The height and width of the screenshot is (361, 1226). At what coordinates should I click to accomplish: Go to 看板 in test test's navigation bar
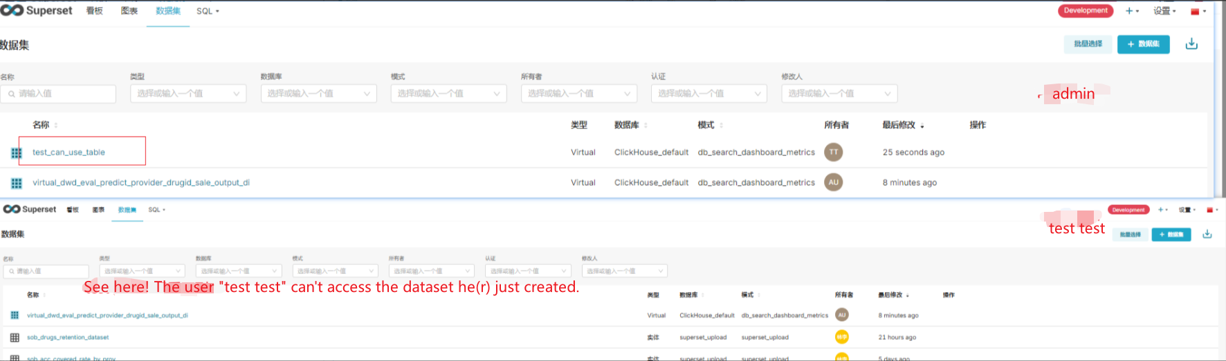tap(73, 210)
